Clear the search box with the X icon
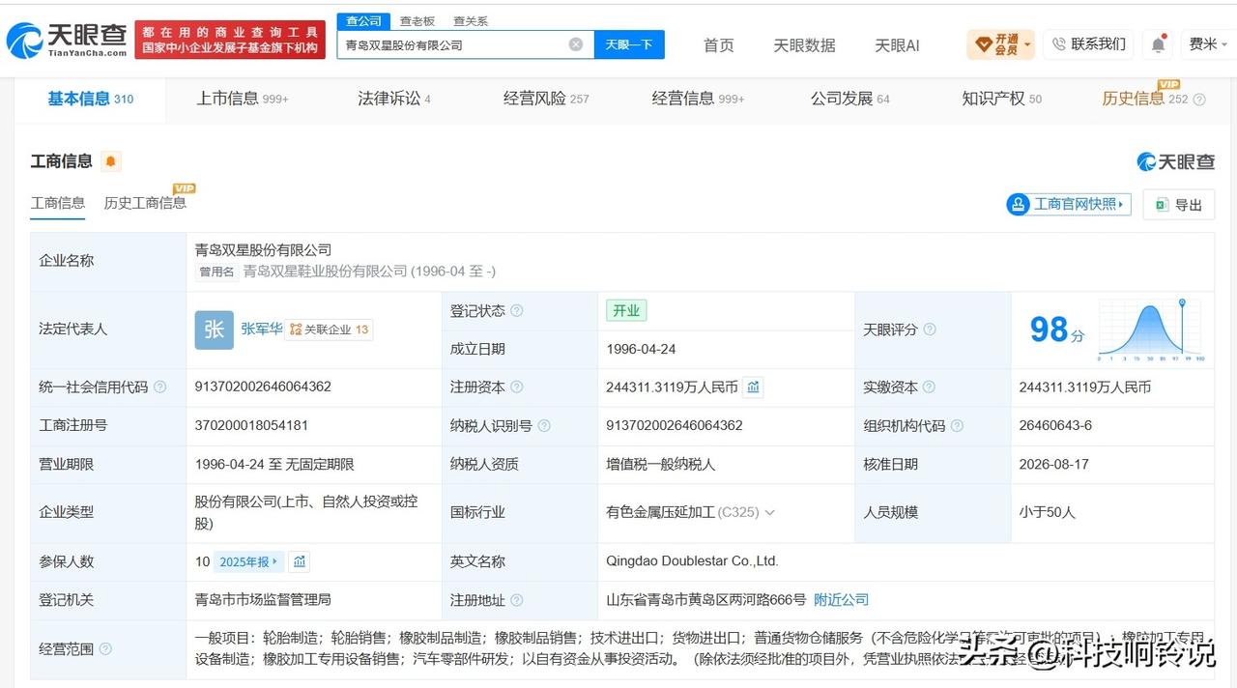This screenshot has height=688, width=1237. point(576,44)
